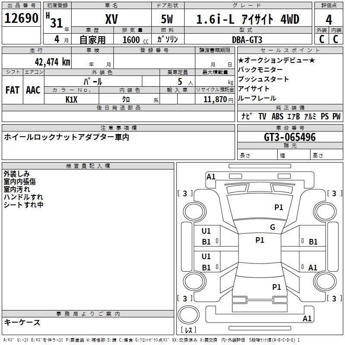Click the mileage 42,474 km

[53, 62]
